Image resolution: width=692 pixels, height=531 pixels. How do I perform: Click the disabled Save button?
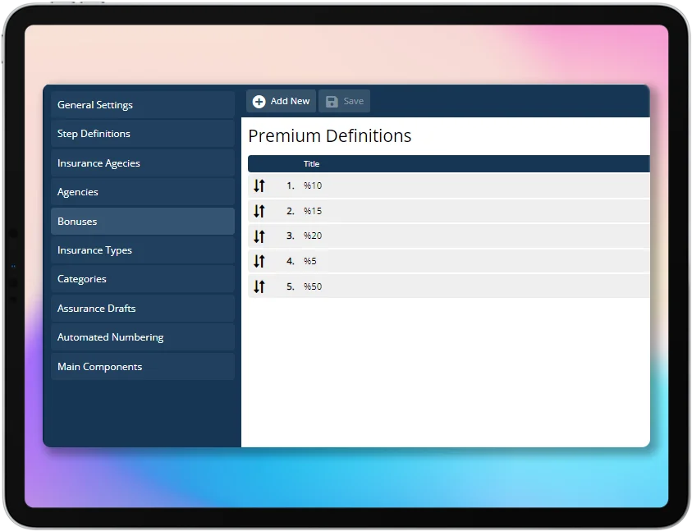344,101
